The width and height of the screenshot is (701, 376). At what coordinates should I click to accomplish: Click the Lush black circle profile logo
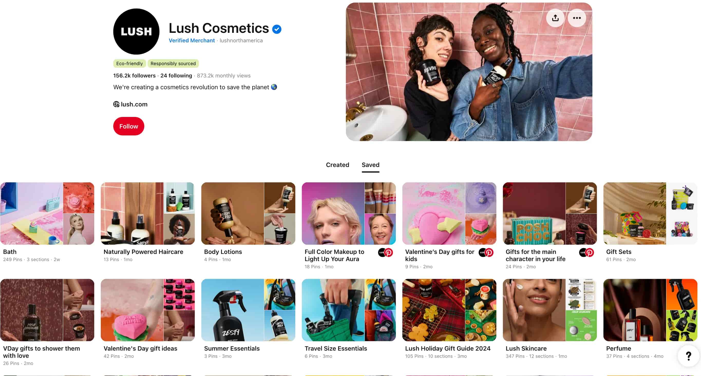[136, 32]
